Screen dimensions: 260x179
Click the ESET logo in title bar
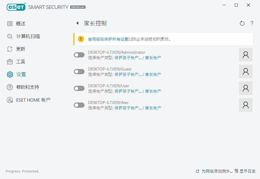[x=16, y=7]
